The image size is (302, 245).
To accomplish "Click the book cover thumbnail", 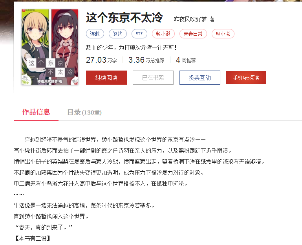I will (50, 47).
